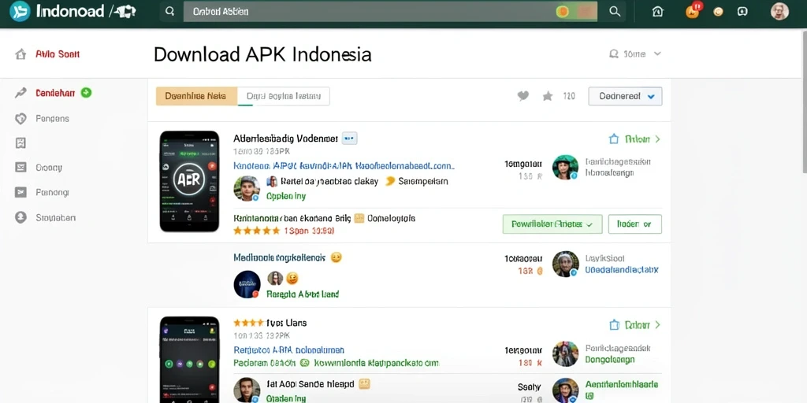Click the star rating icon beside 120
The height and width of the screenshot is (403, 807).
pyautogui.click(x=548, y=96)
